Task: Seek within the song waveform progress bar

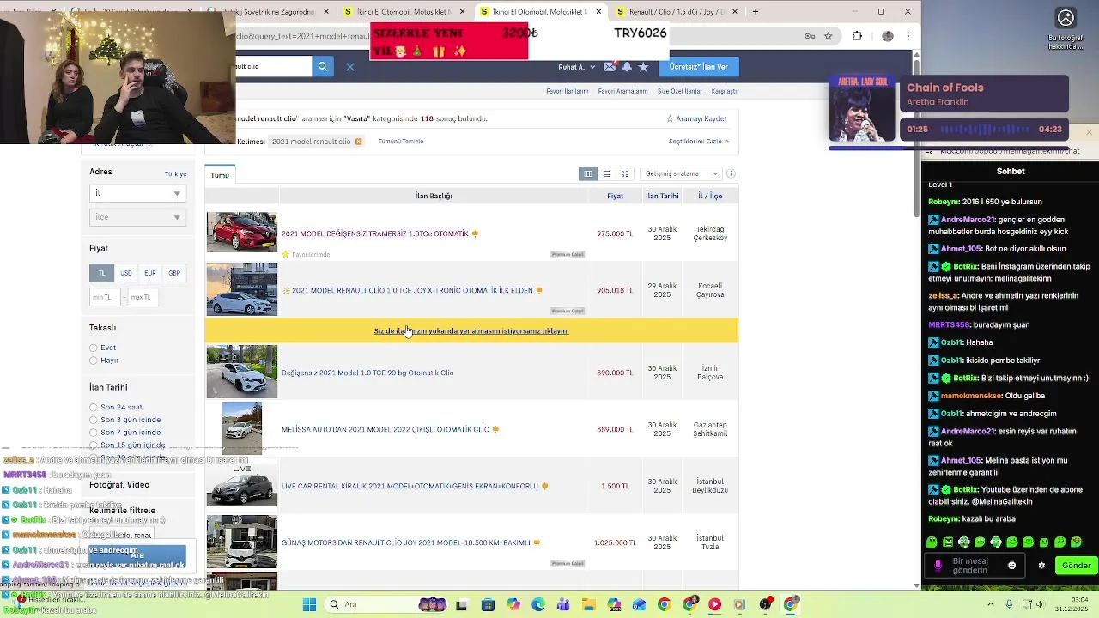Action: [x=984, y=130]
